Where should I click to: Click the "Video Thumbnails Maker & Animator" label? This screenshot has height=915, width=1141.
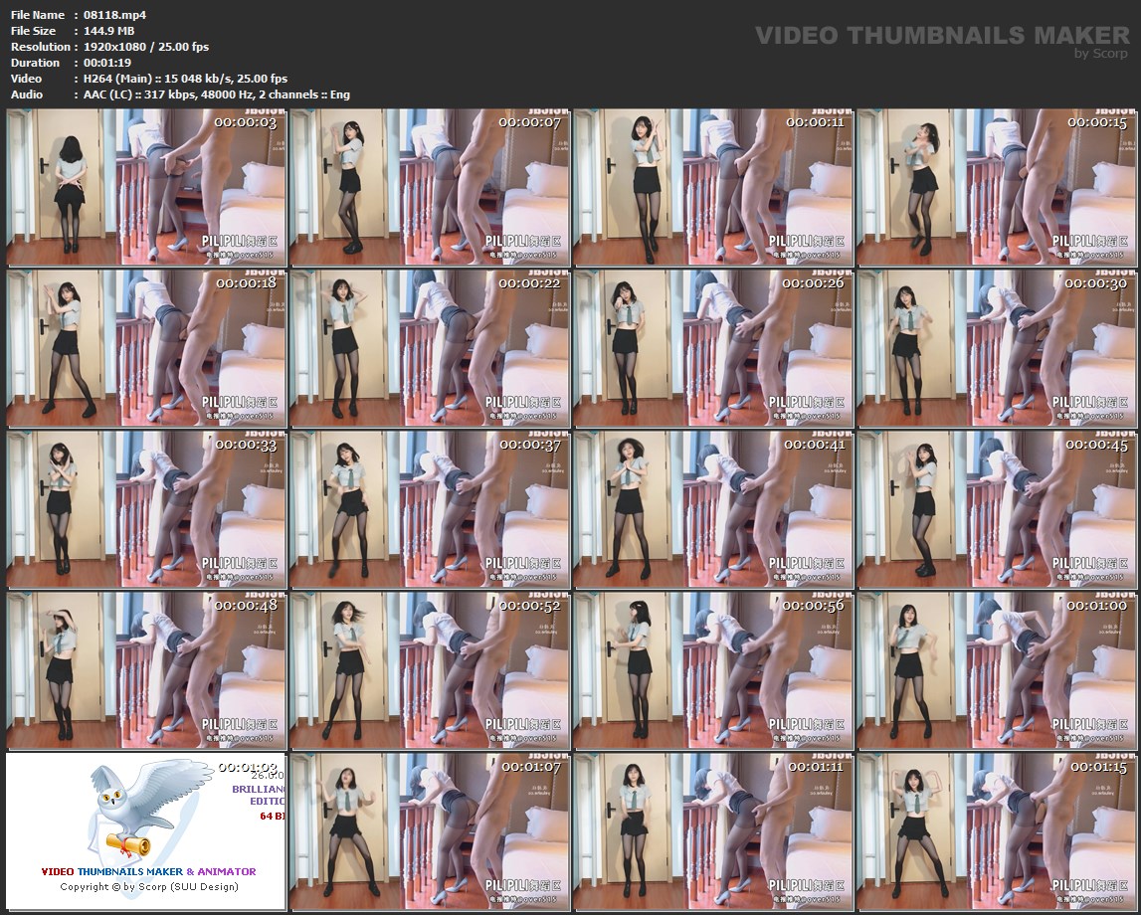148,871
